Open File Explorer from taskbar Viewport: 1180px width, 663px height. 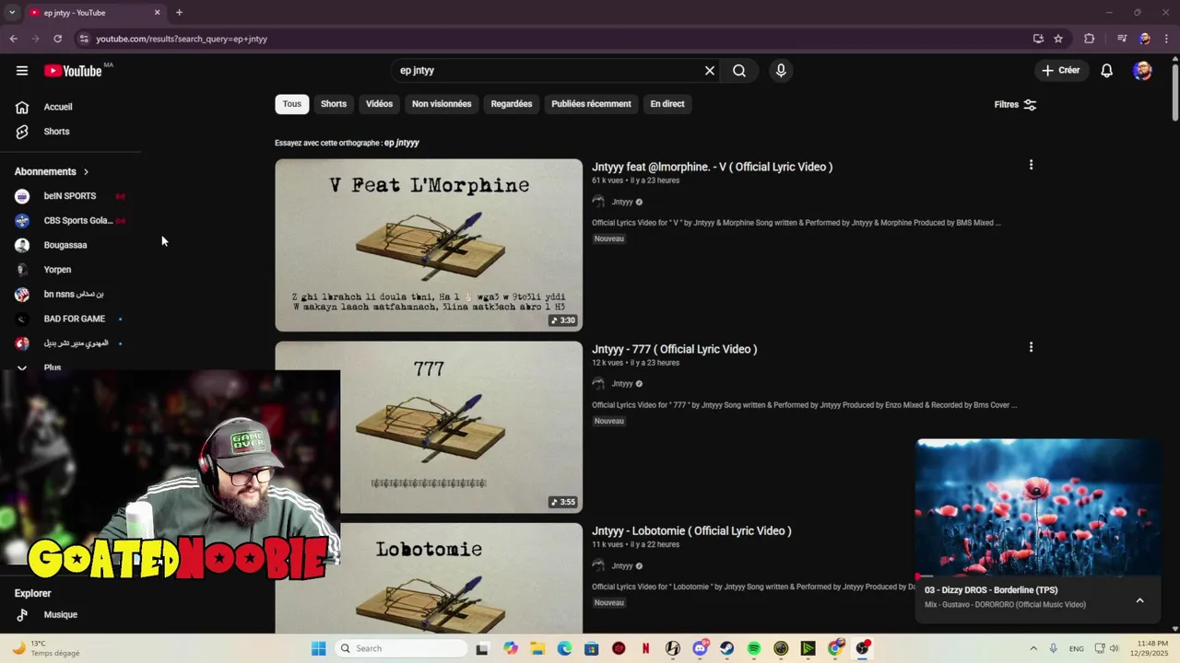tap(537, 648)
